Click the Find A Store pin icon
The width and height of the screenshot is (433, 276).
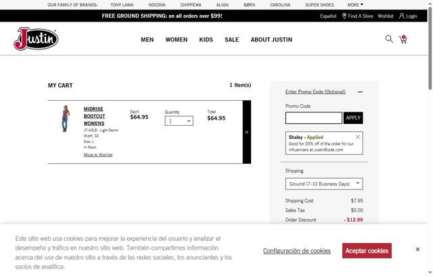pyautogui.click(x=344, y=16)
